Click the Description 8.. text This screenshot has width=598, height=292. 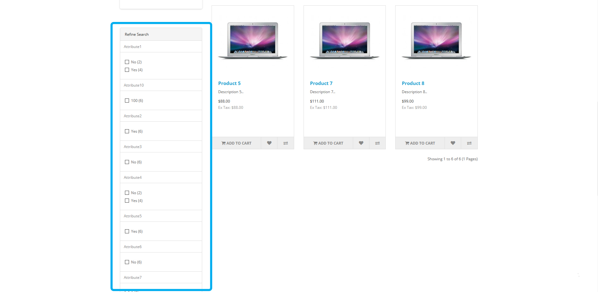[x=414, y=92]
